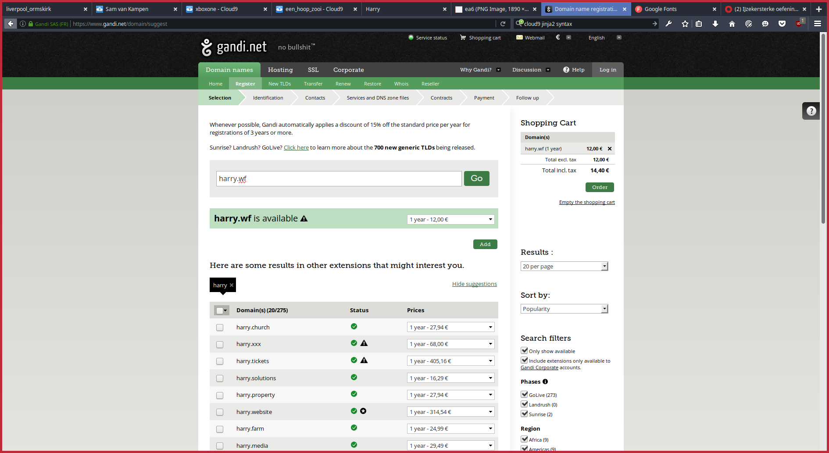Viewport: 829px width, 453px height.
Task: Click the domain search input field
Action: point(339,178)
